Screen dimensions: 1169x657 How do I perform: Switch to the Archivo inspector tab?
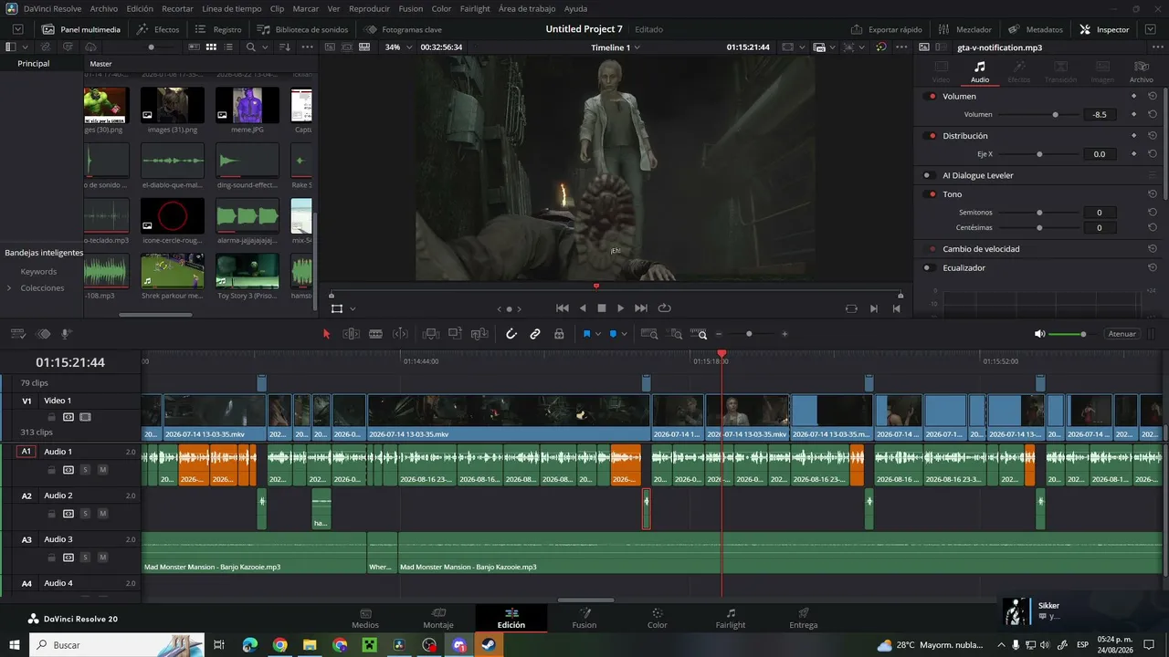[x=1141, y=72]
